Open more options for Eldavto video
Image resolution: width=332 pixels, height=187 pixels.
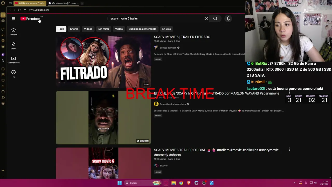click(x=289, y=149)
